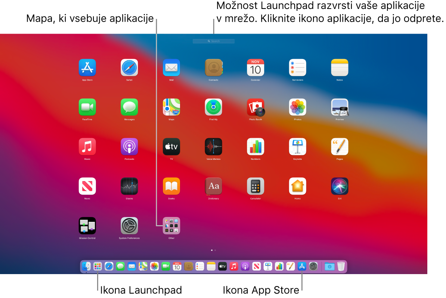Launch the Home app

pyautogui.click(x=298, y=186)
